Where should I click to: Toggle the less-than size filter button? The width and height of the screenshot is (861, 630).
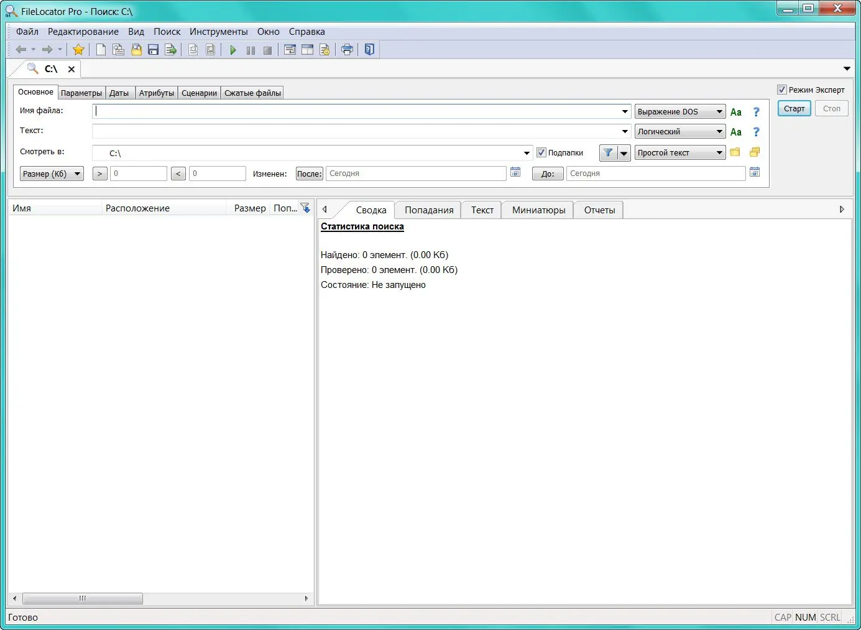(x=178, y=174)
